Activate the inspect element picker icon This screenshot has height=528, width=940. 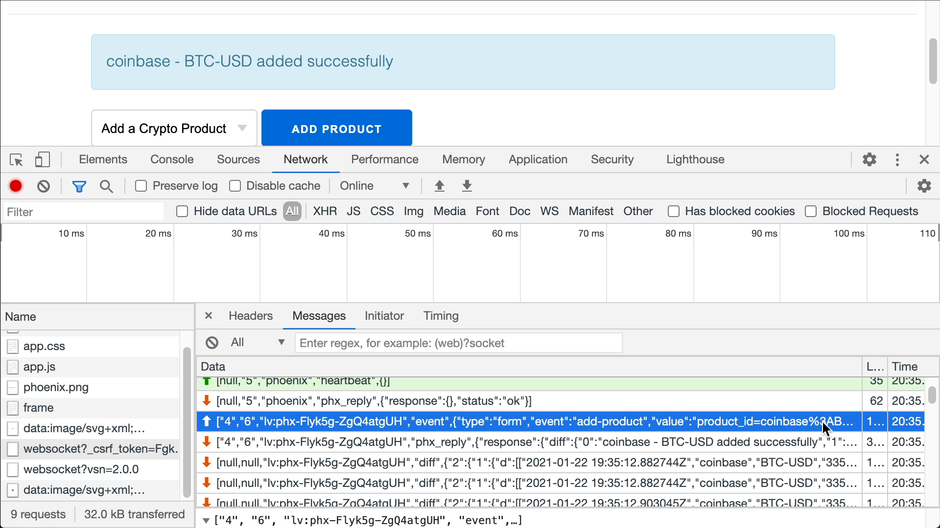coord(16,160)
